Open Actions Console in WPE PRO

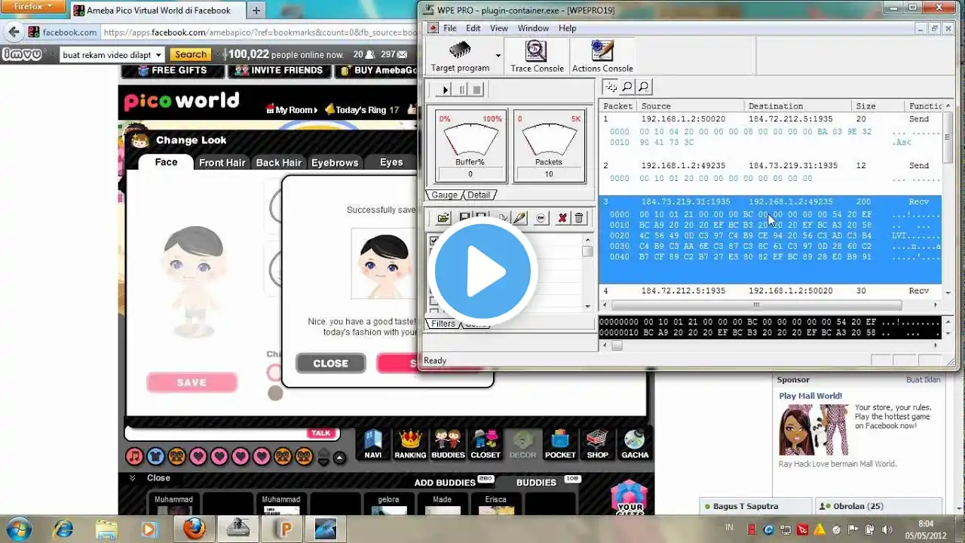(602, 56)
